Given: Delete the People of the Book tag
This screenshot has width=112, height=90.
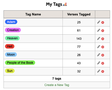Looking at the screenshot, I should coord(103,63).
